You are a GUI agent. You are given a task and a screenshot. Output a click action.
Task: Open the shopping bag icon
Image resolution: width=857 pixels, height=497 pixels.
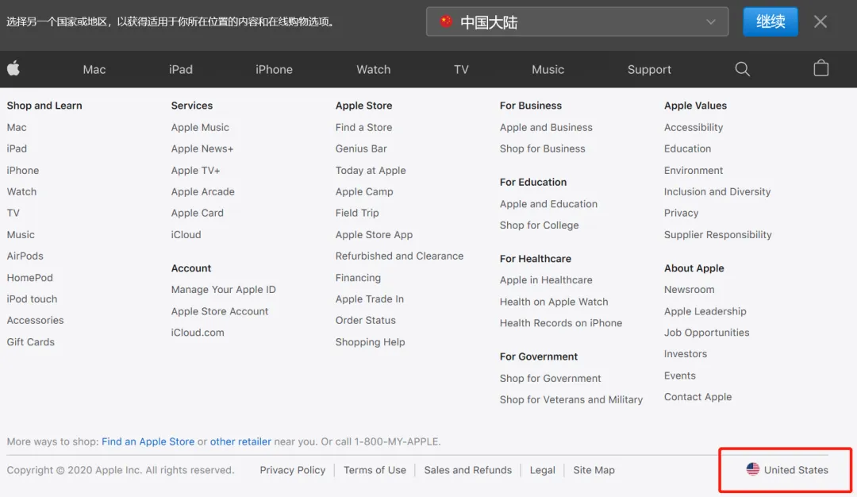(821, 68)
